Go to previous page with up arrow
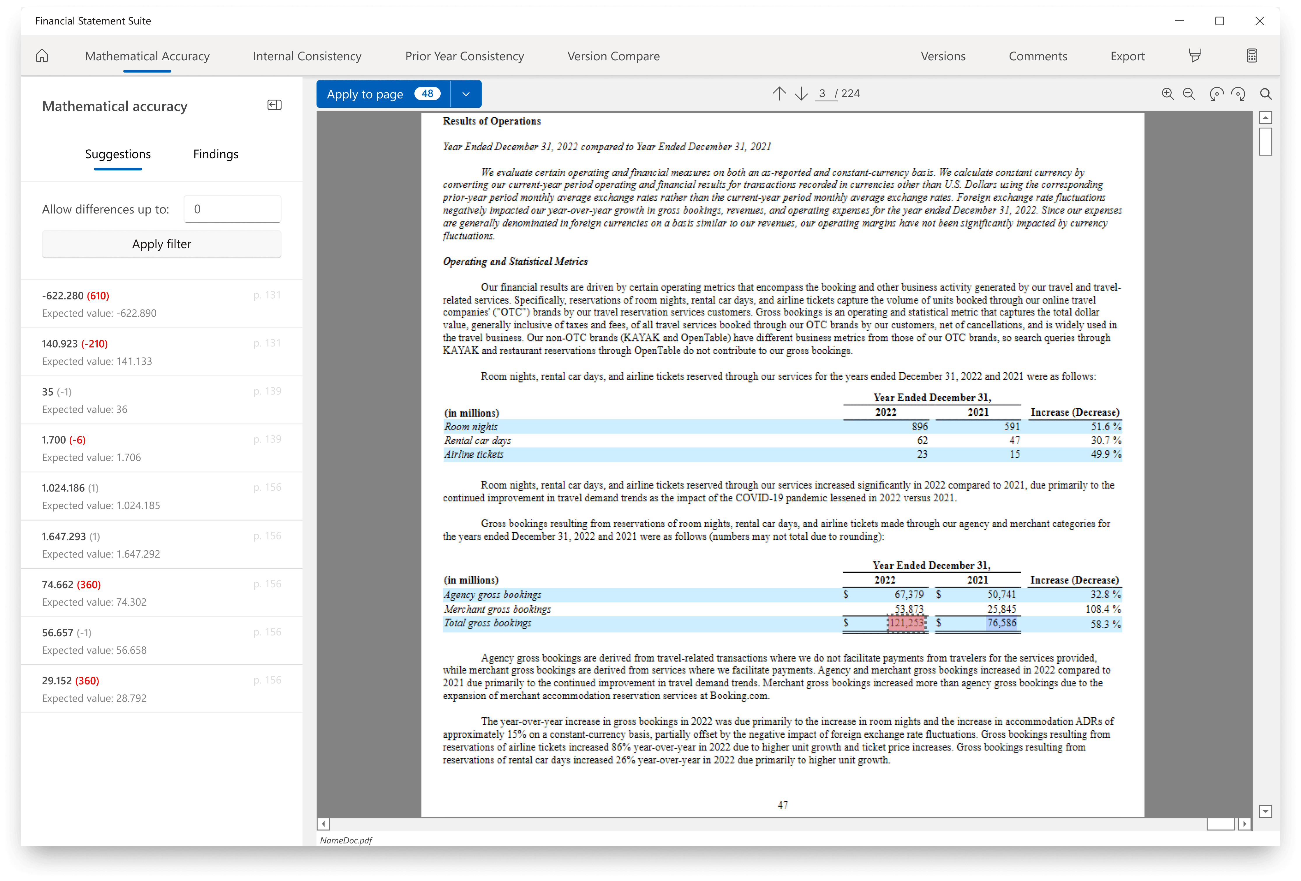 [779, 94]
